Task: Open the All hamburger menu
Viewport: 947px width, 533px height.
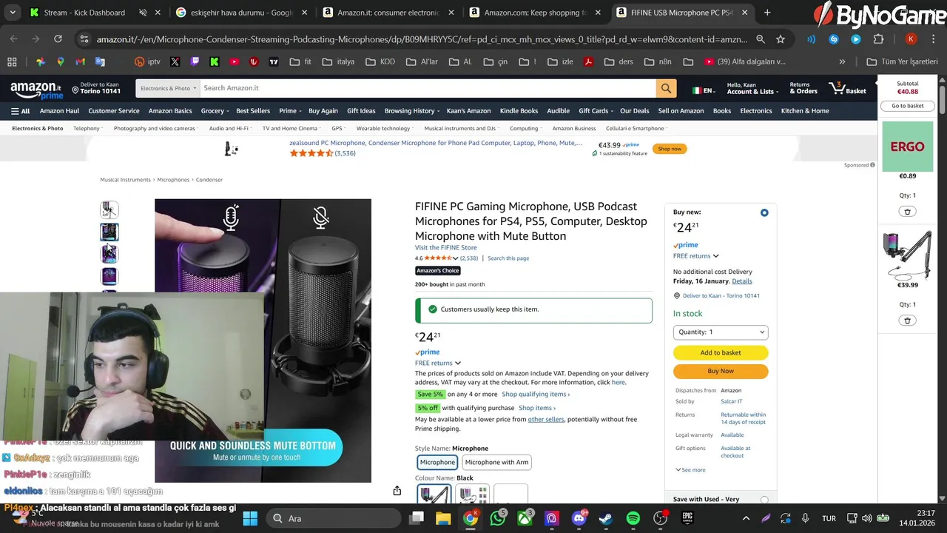Action: (x=20, y=111)
